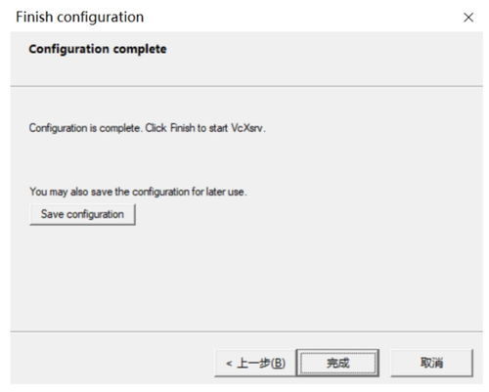The width and height of the screenshot is (489, 392).
Task: Choose the rightmost bottom button 取消
Action: click(x=431, y=363)
